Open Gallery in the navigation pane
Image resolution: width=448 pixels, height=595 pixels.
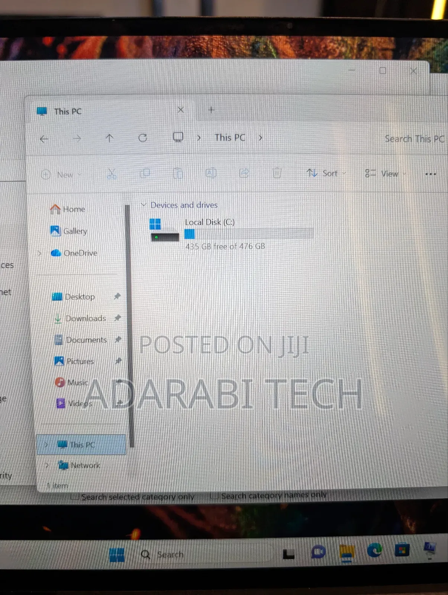(x=69, y=231)
